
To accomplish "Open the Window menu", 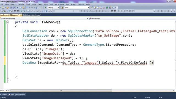I will point(81,4).
